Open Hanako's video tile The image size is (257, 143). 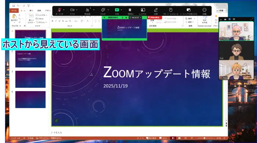(x=236, y=31)
